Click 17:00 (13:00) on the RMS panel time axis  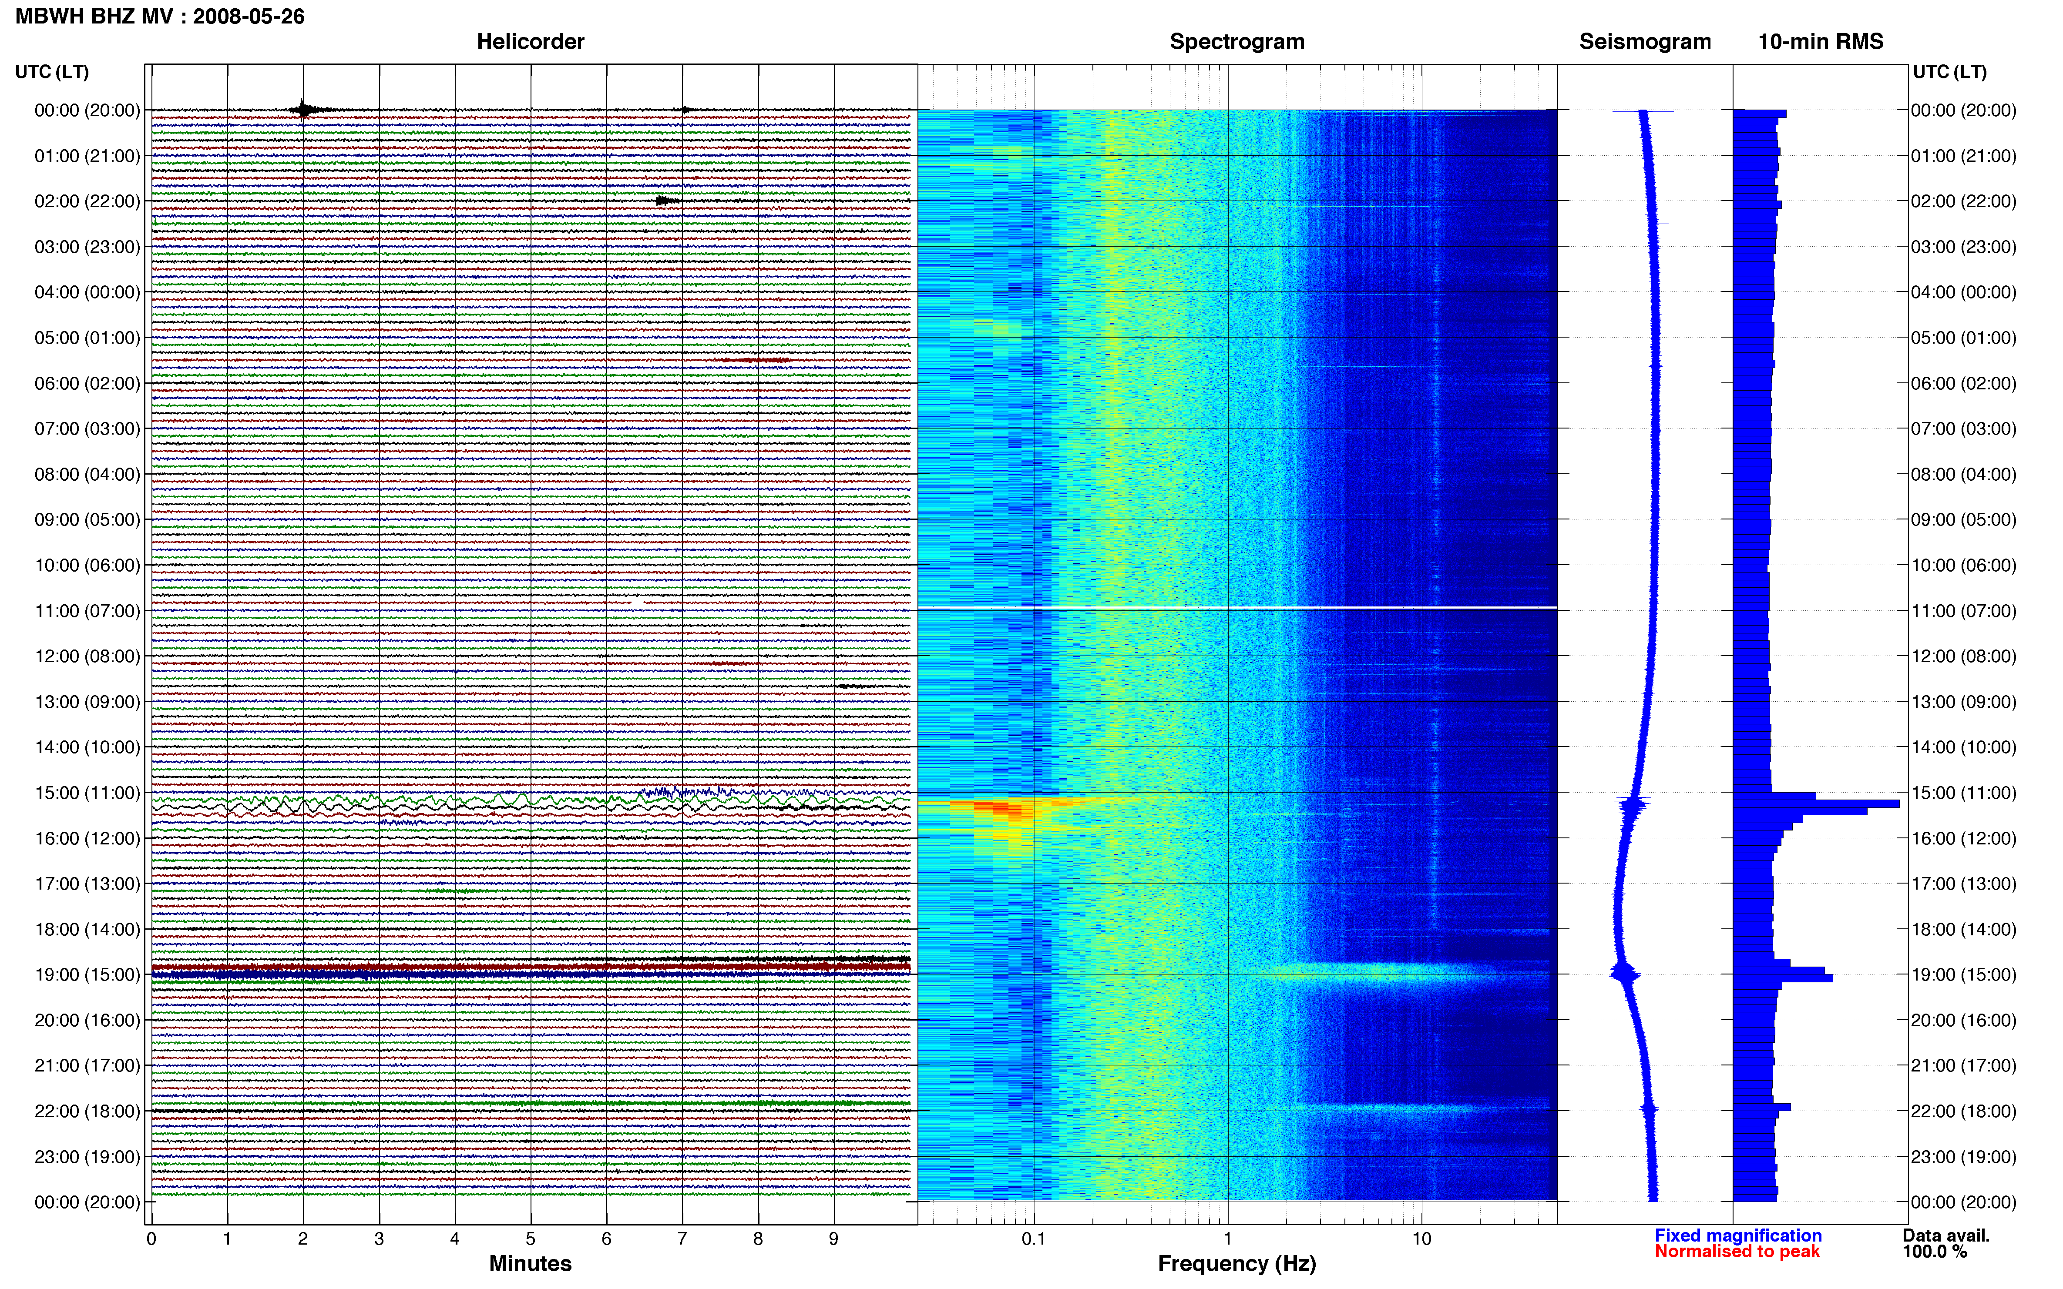pyautogui.click(x=1963, y=884)
